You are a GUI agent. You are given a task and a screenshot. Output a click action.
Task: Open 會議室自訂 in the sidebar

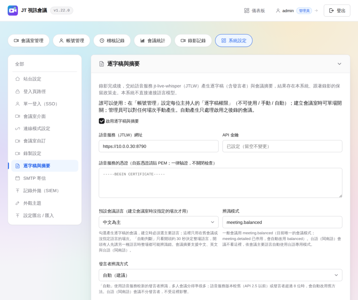44,141
